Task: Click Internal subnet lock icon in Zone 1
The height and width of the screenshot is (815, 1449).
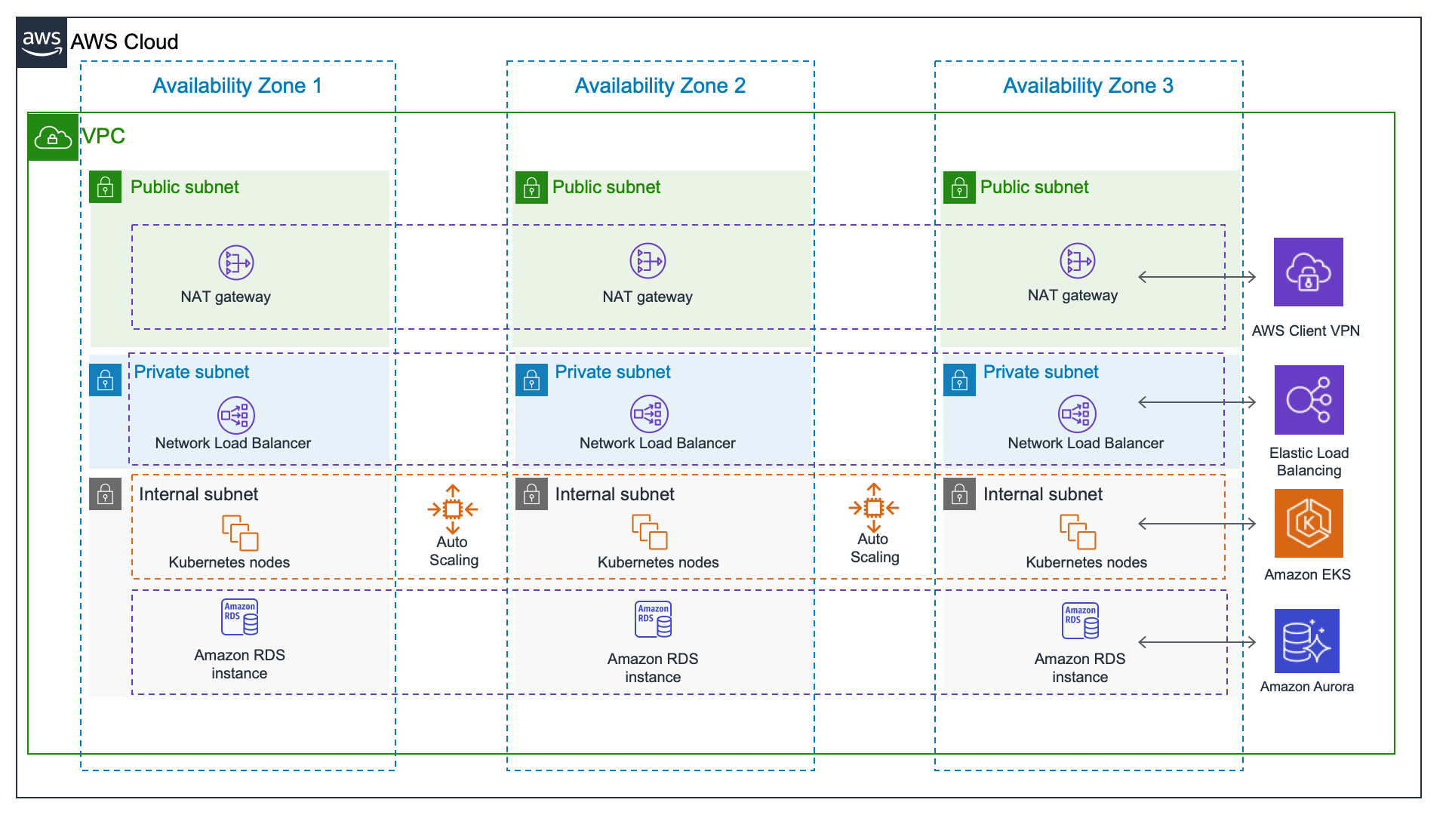Action: click(106, 494)
